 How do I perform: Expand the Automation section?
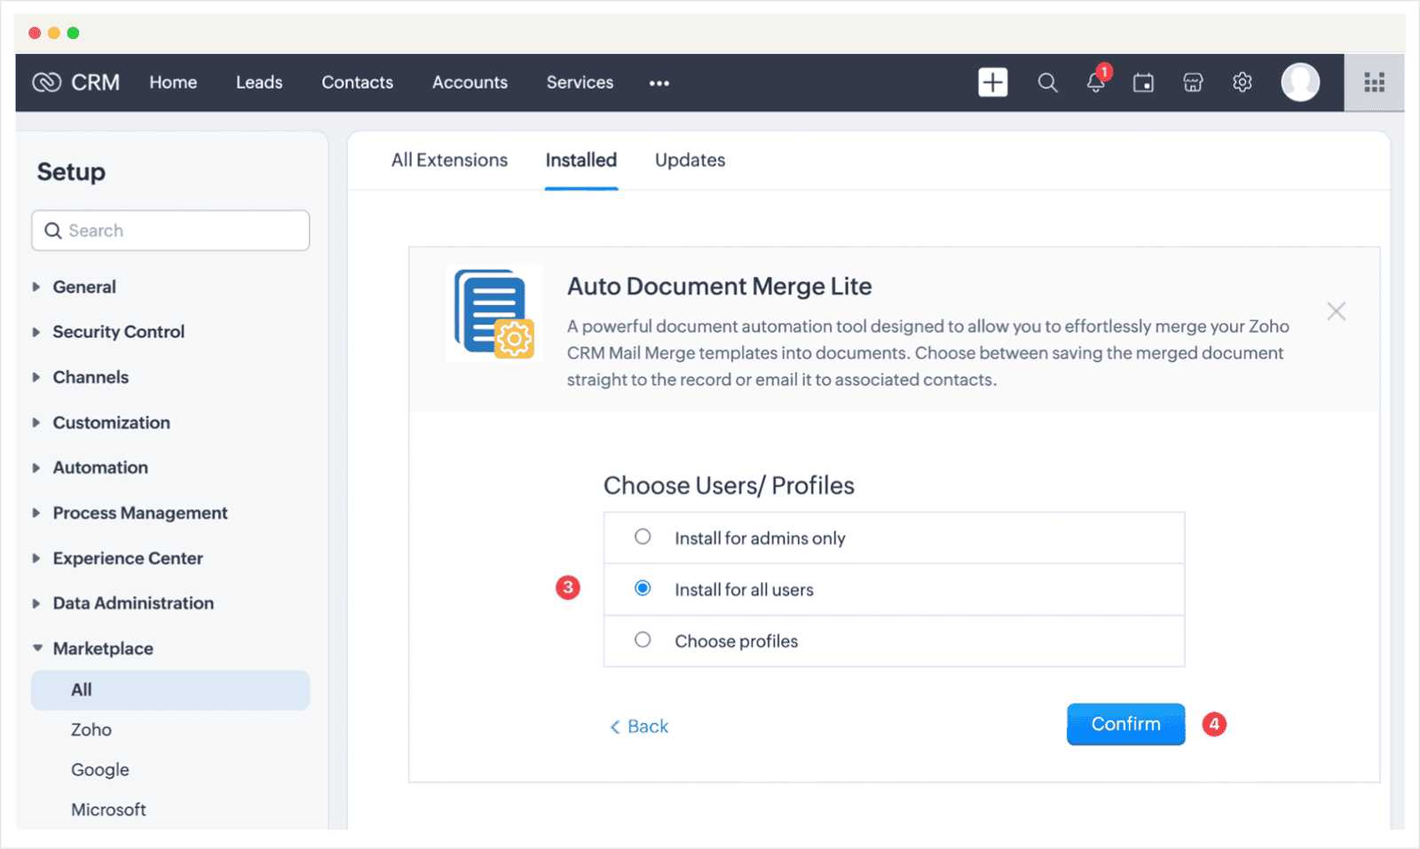[x=36, y=468]
